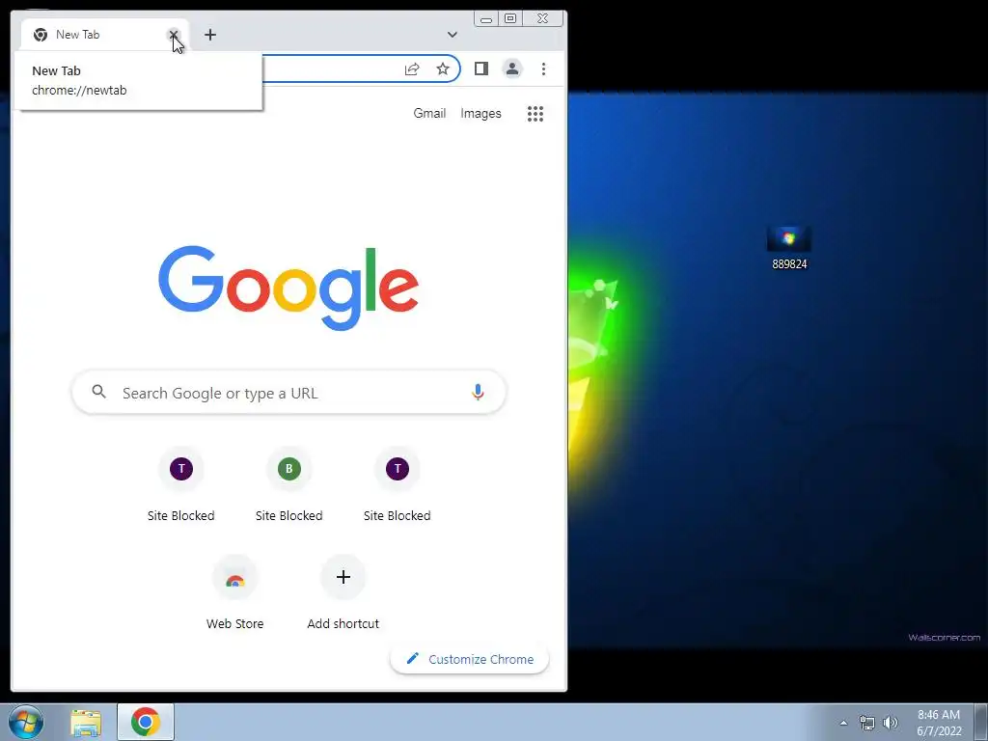988x741 pixels.
Task: Minimize the Chrome window
Action: coord(486,19)
